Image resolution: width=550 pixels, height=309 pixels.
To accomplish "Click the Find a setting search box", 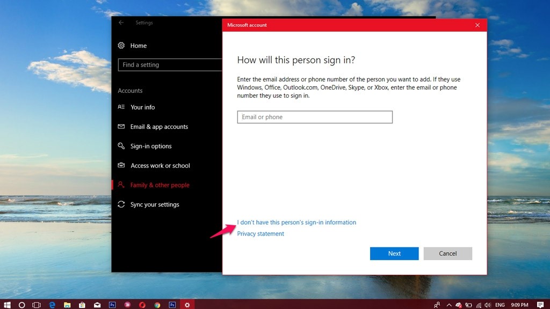I will tap(170, 65).
